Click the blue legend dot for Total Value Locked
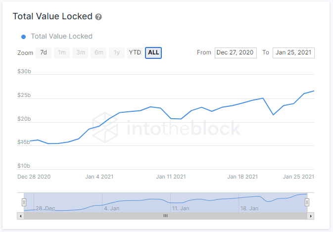333x232 pixels. tap(23, 36)
